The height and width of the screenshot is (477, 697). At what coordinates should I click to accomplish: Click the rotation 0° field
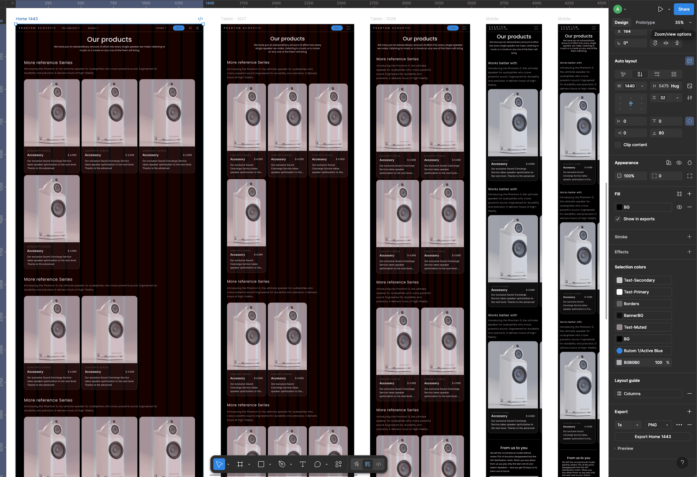click(631, 43)
